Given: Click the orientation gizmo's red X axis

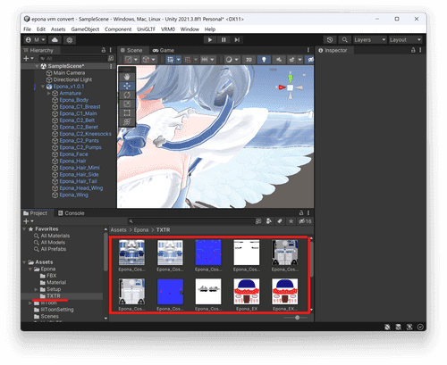Looking at the screenshot, I should 282,87.
